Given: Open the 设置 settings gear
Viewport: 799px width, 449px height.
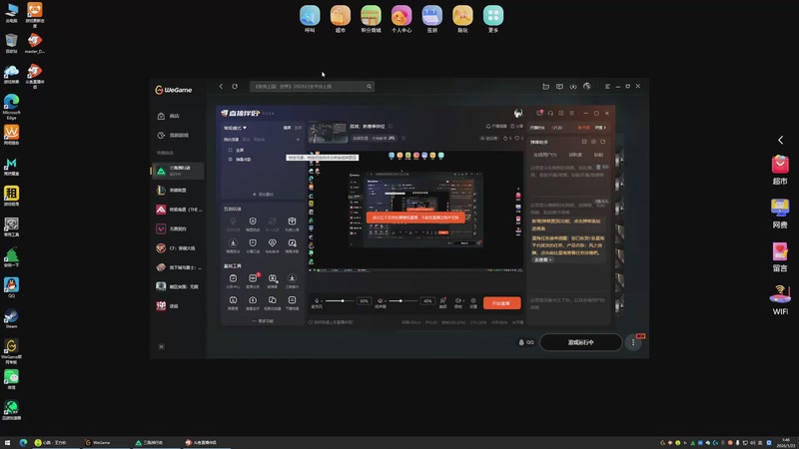Looking at the screenshot, I should (473, 303).
